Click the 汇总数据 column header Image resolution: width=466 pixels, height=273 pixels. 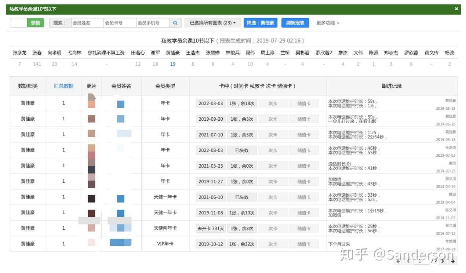click(64, 86)
